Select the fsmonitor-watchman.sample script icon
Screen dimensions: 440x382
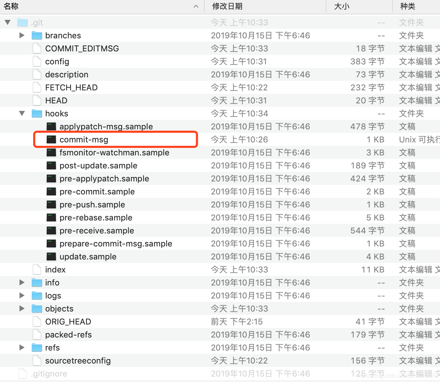click(x=51, y=152)
